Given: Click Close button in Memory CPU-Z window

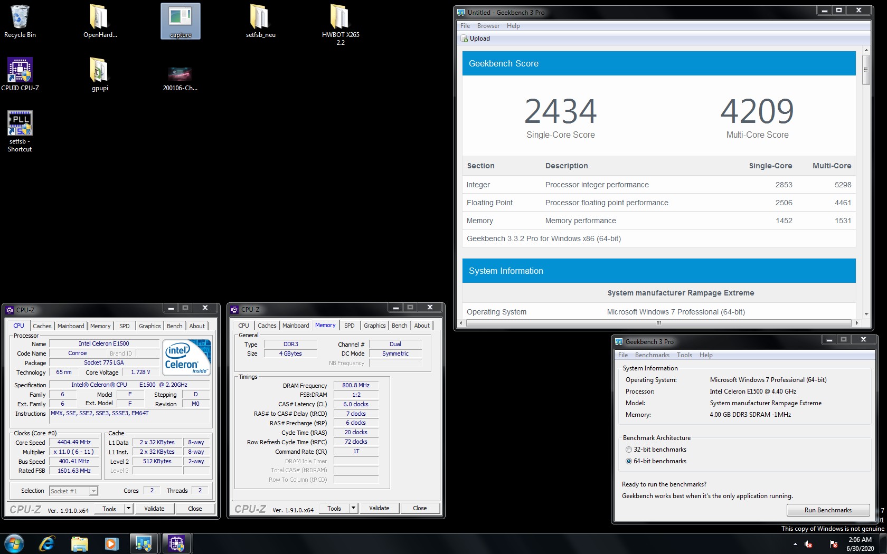Looking at the screenshot, I should (420, 508).
